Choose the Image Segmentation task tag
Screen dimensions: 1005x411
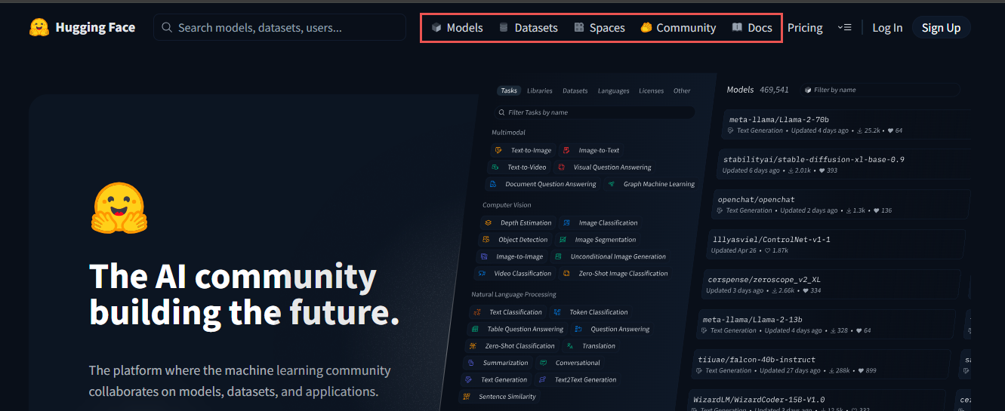(x=597, y=240)
